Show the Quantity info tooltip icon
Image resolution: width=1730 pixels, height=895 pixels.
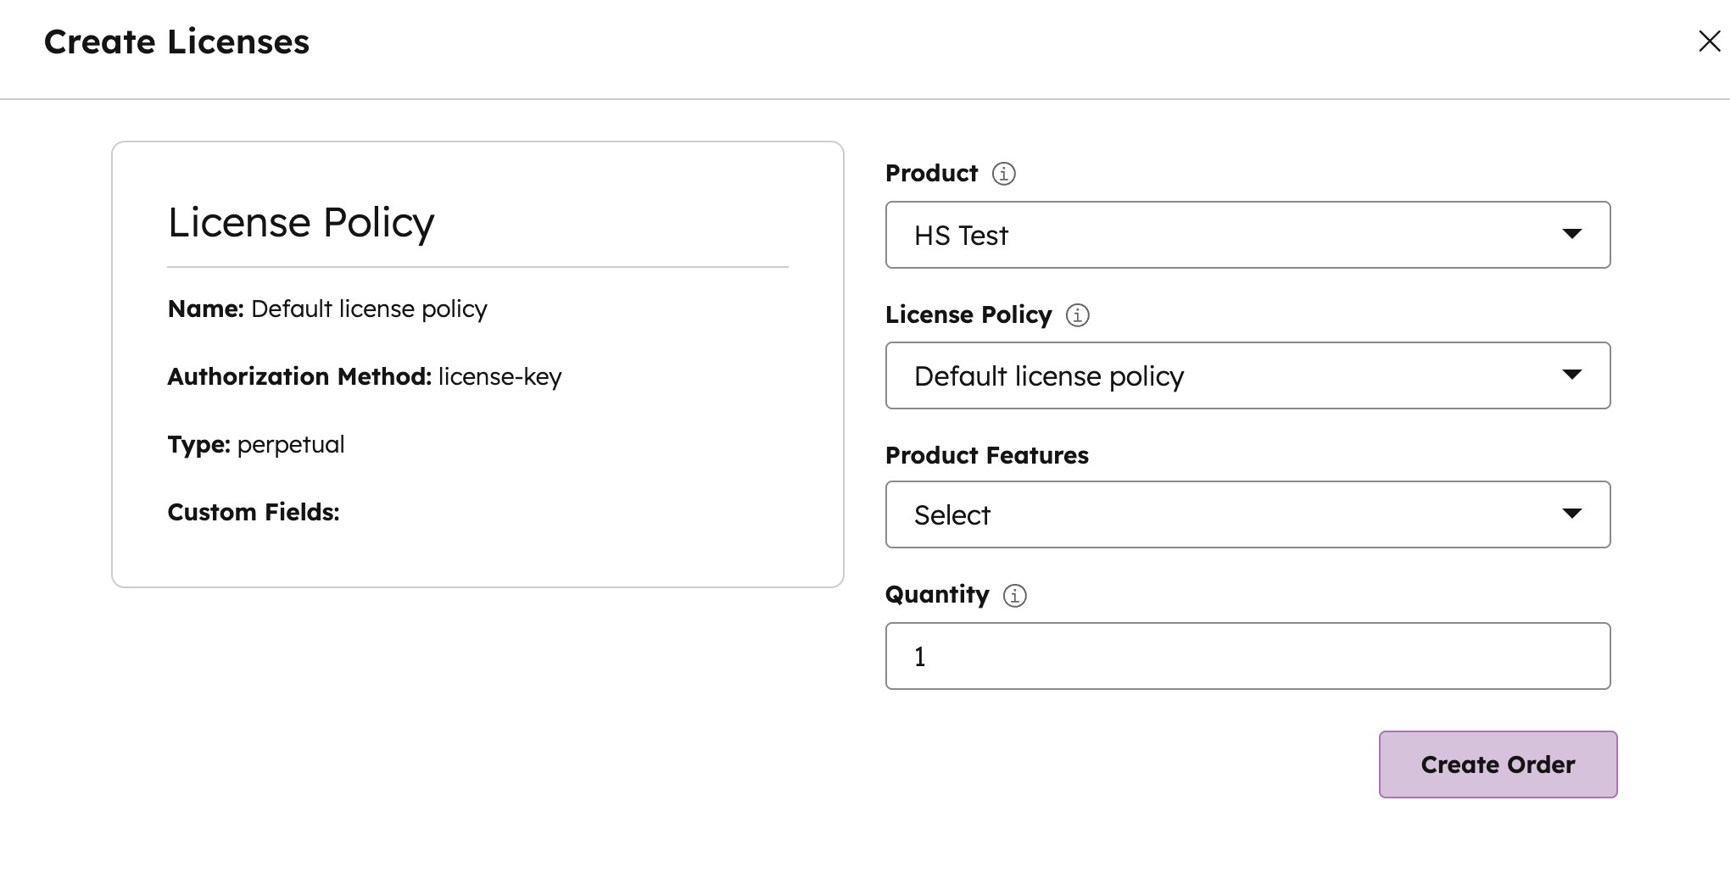tap(1014, 596)
